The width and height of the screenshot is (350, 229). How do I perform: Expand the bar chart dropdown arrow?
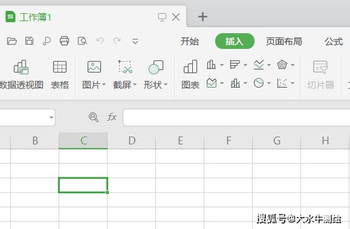click(245, 65)
